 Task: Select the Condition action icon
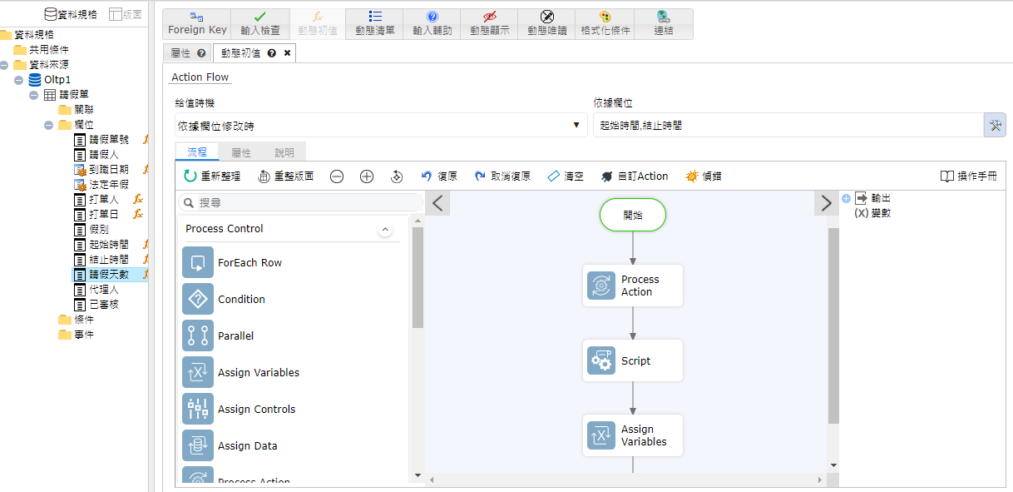(198, 299)
